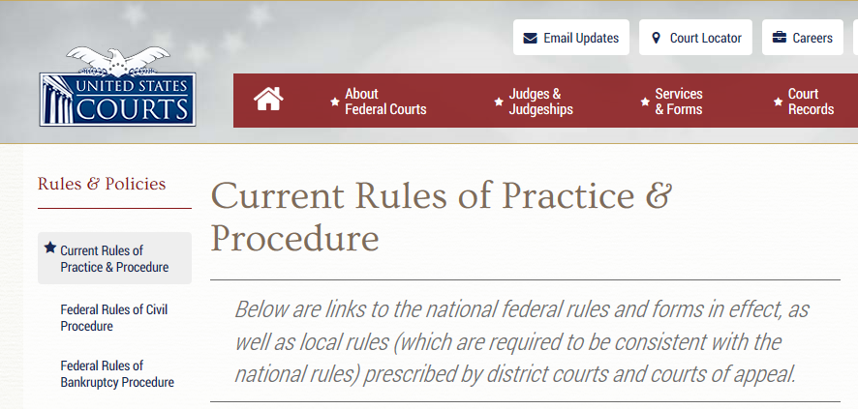The image size is (858, 409).
Task: Select Current Rules of Practice & Procedure sidebar item
Action: click(x=114, y=258)
